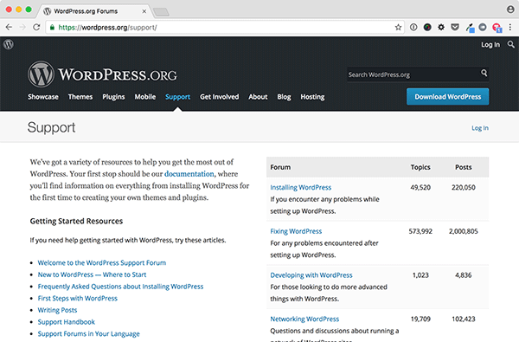Open a new browser tab
Image resolution: width=519 pixels, height=342 pixels.
point(161,12)
